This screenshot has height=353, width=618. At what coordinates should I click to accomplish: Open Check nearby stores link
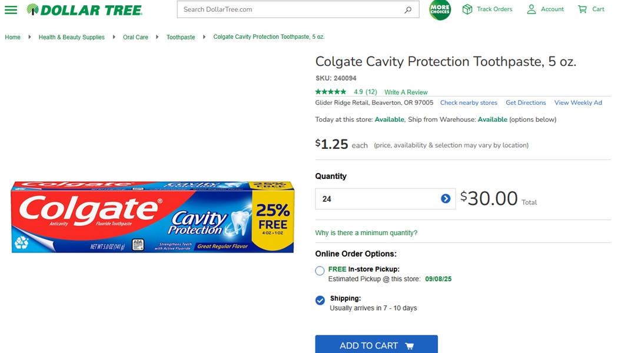click(x=469, y=102)
